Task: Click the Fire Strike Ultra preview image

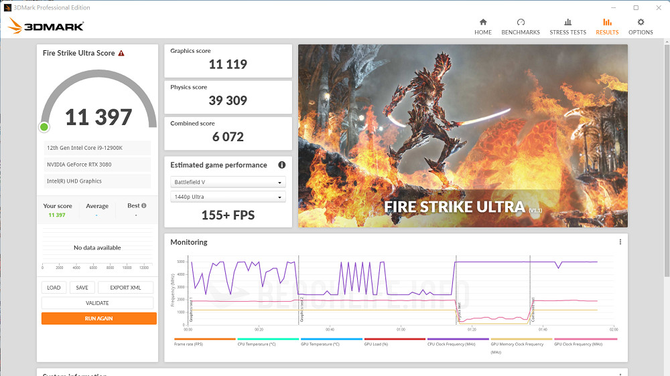Action: click(x=463, y=136)
